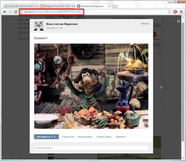Image resolution: width=186 pixels, height=161 pixels.
Task: Click Удалить запись to delete post
Action: (x=104, y=137)
